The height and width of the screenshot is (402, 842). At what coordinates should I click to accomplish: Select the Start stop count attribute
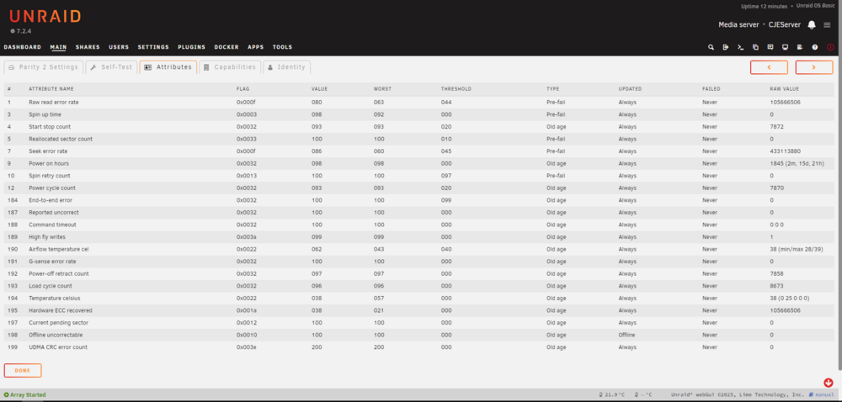(x=50, y=126)
